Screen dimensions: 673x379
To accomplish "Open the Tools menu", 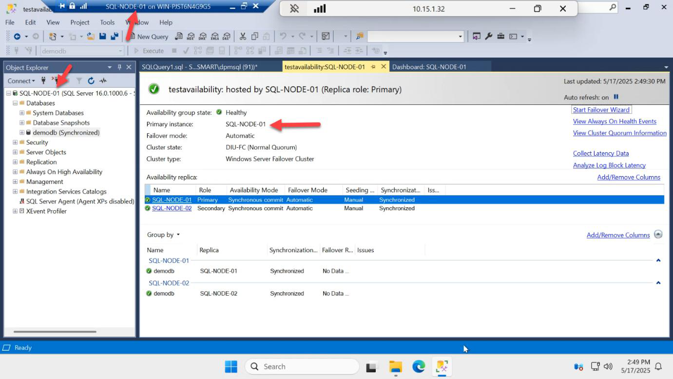I will point(107,22).
